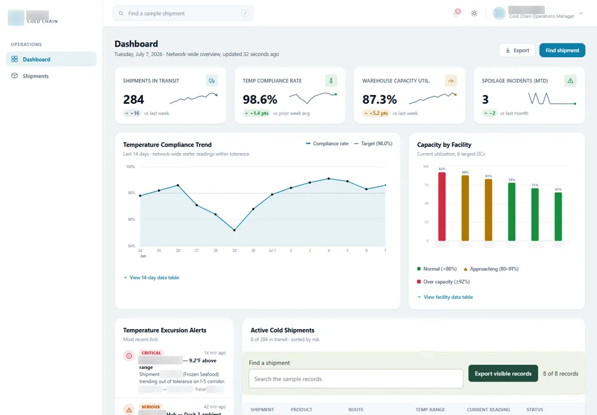Click the Over capacity (≥92%) legend item

pyautogui.click(x=443, y=282)
